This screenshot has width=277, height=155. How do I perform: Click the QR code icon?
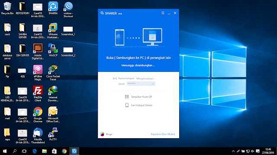tap(127, 96)
